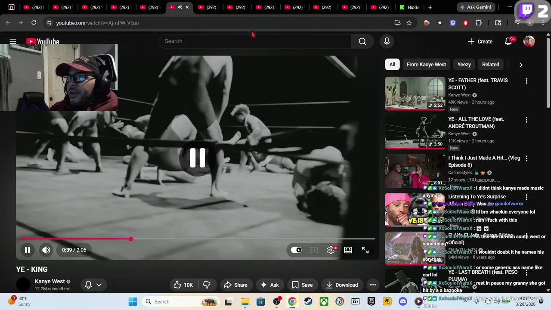Open the purple P extension icon
The height and width of the screenshot is (310, 551).
pos(452,23)
